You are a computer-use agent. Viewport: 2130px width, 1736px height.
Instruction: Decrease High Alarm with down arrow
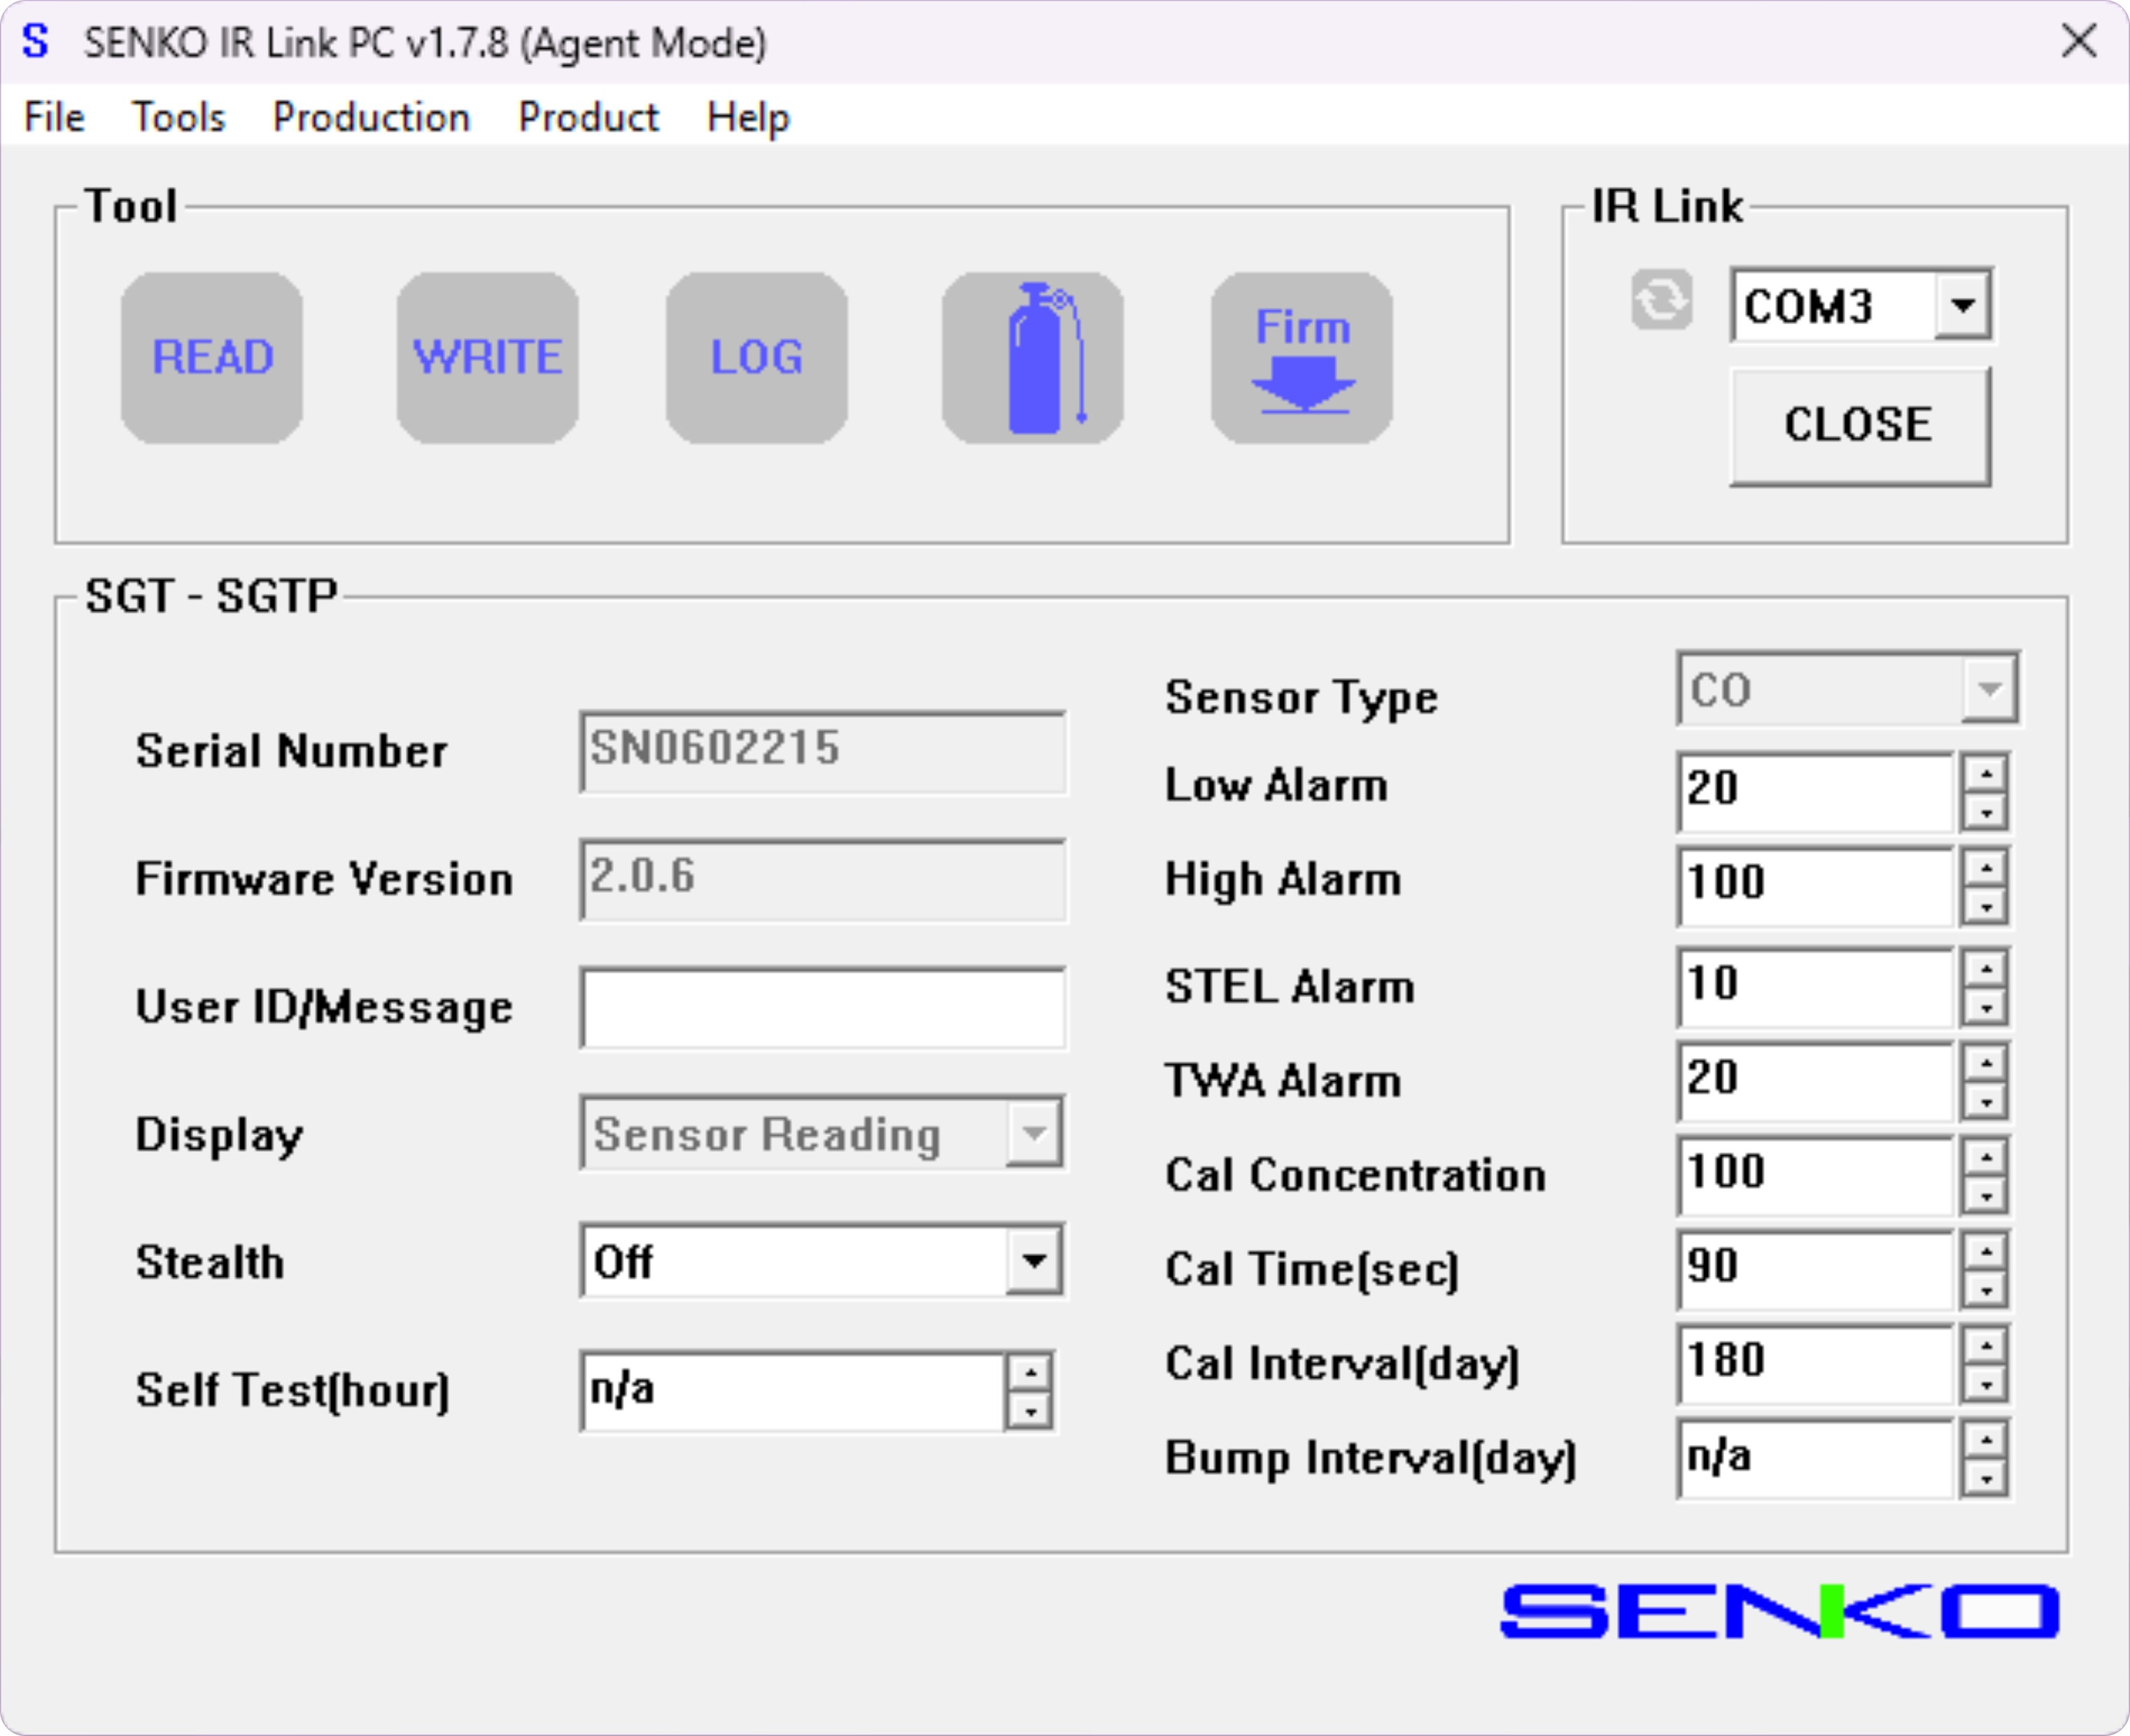[x=1986, y=907]
